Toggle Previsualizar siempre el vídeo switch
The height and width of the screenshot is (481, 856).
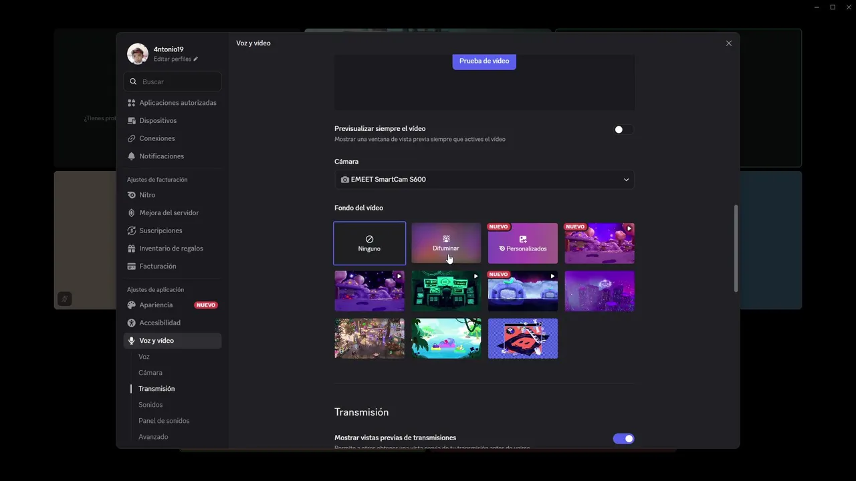pos(623,130)
